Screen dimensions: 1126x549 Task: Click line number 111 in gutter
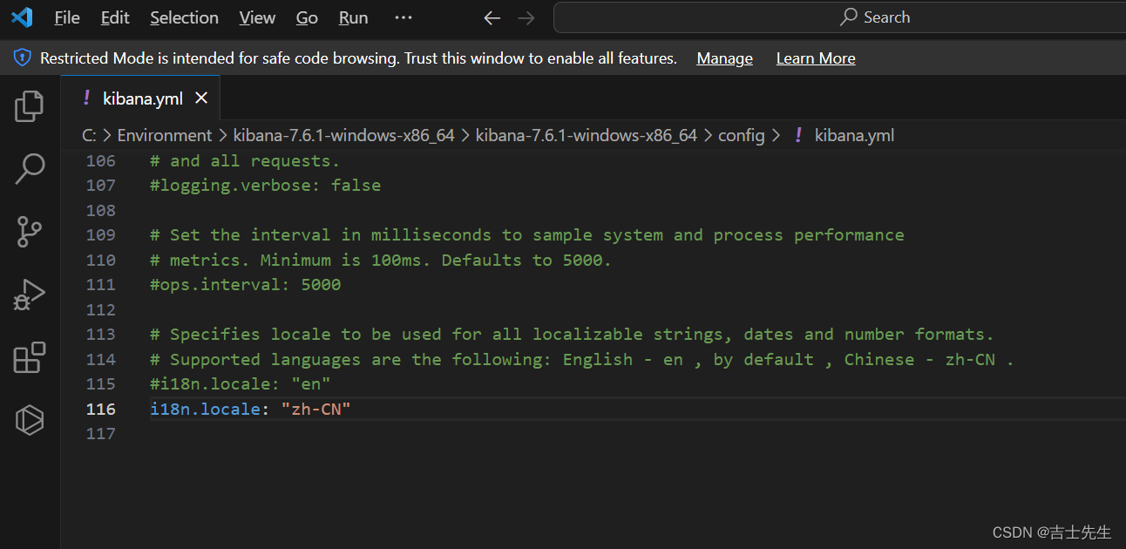coord(101,284)
